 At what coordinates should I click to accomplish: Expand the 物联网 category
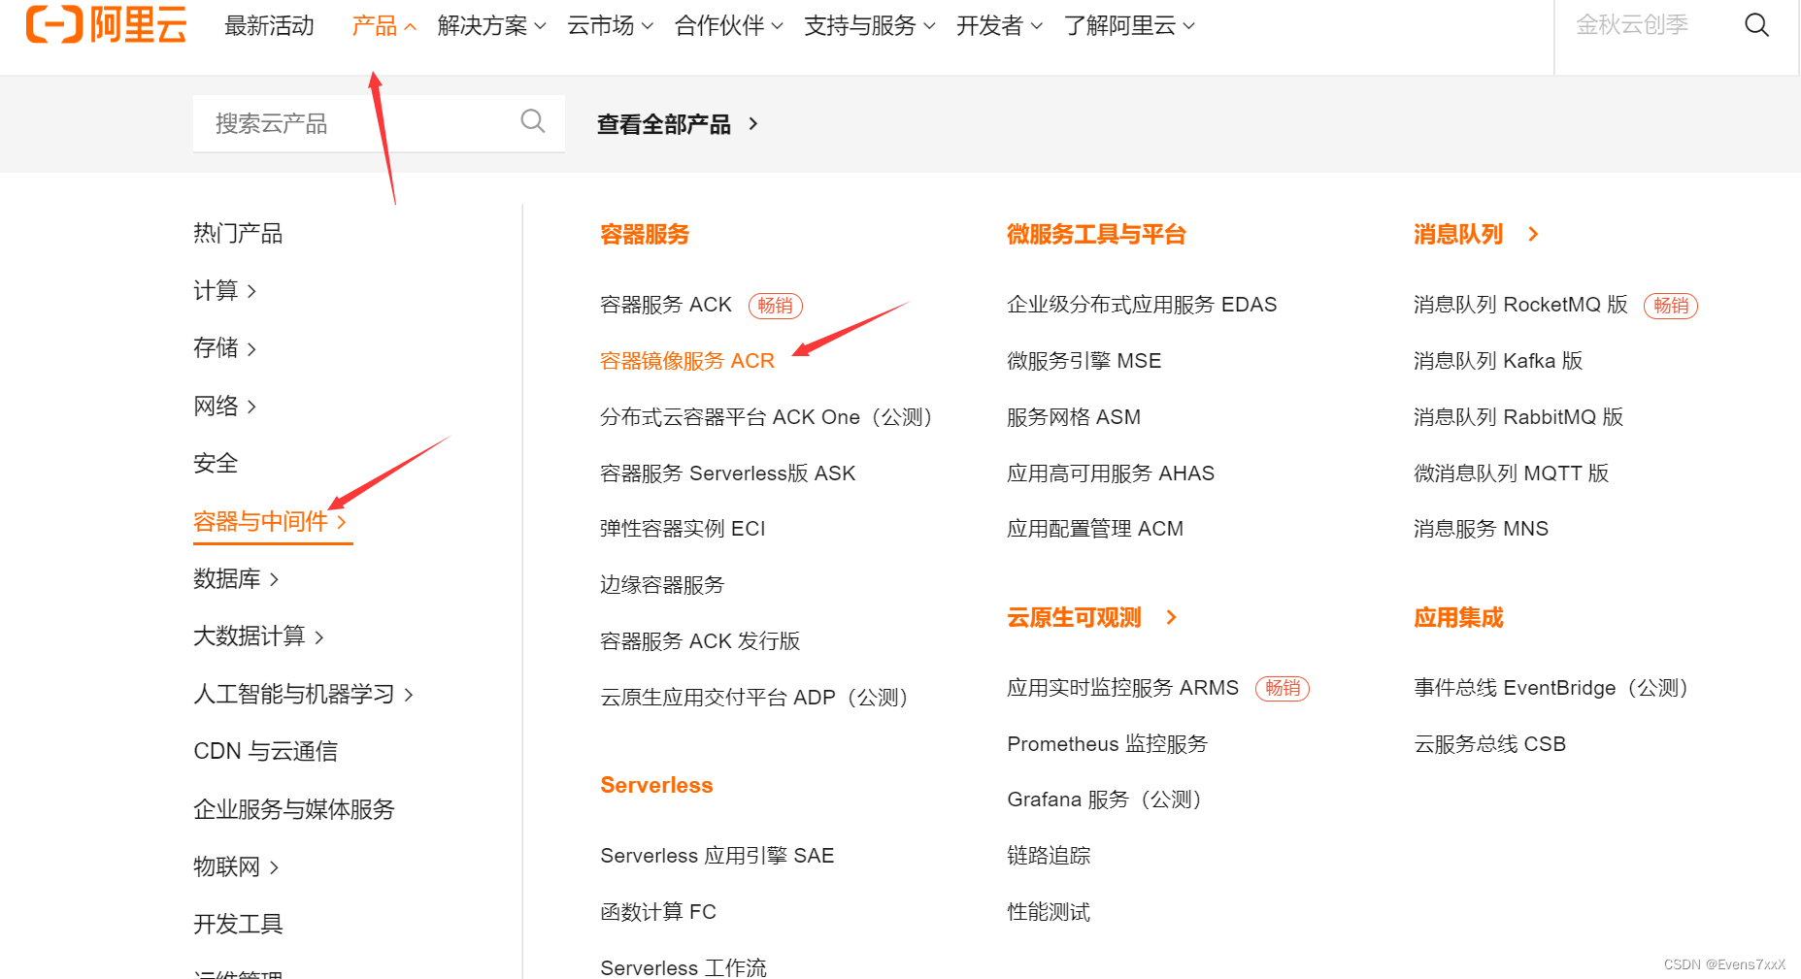click(x=236, y=866)
